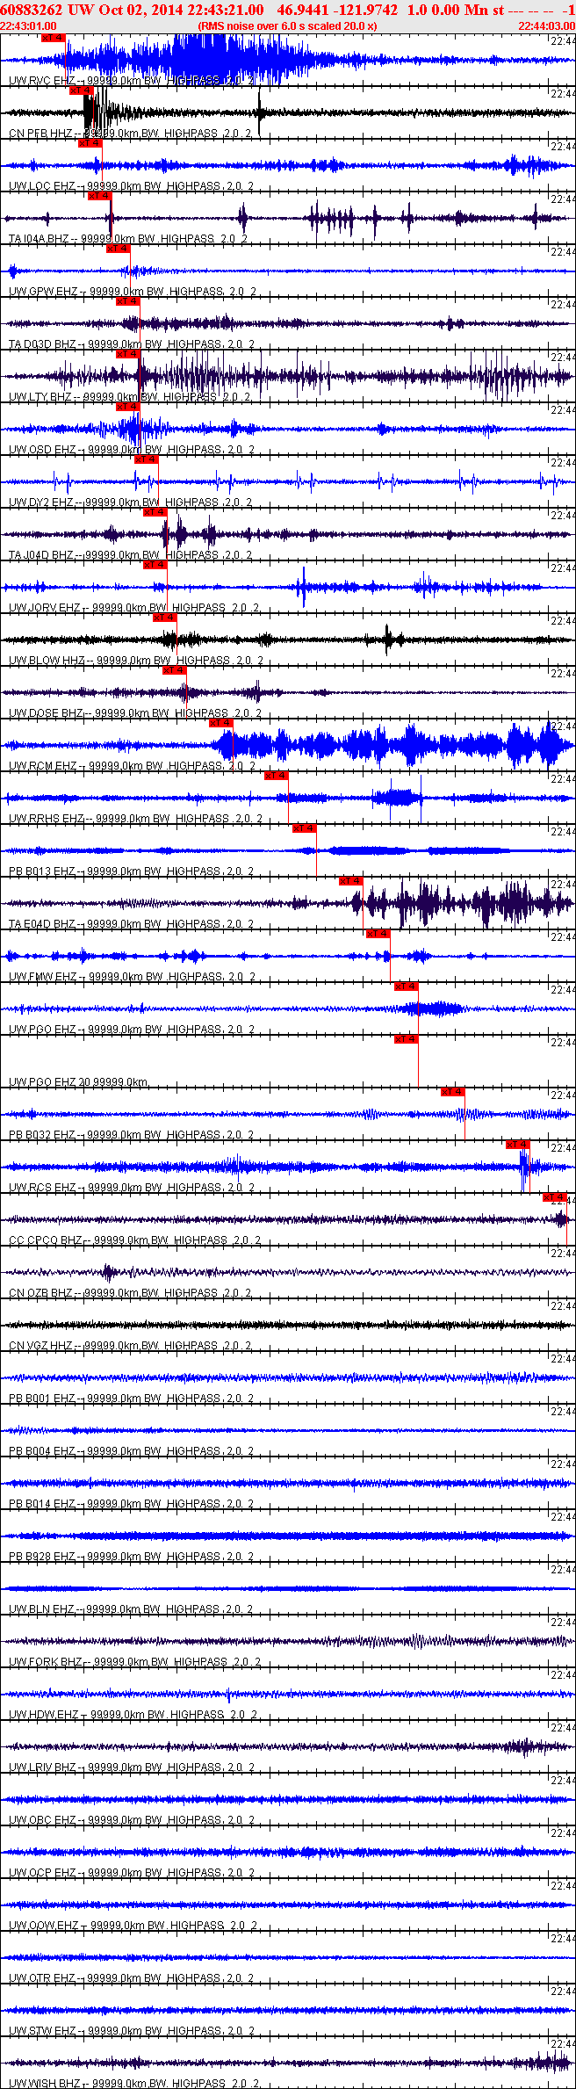Select the pick flag on CC CPCO trace
The image size is (576, 2089).
555,1197
